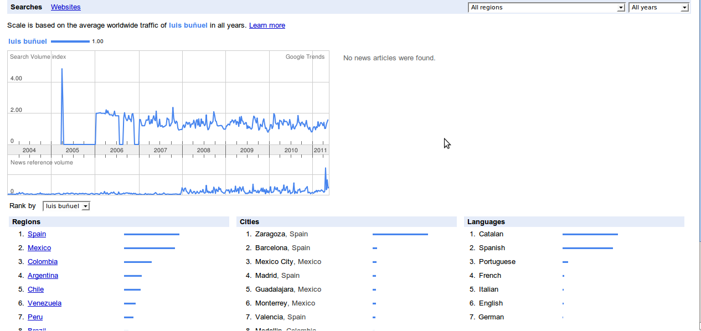The image size is (701, 331).
Task: Click the Catalan language bar
Action: click(590, 234)
